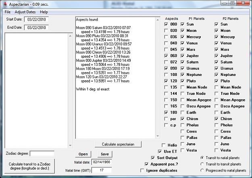Toggle the Sort Output checkbox
Viewport: 252px width, 178px height.
(x=153, y=158)
